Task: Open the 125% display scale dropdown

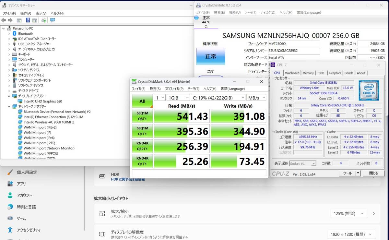Action: (349, 213)
